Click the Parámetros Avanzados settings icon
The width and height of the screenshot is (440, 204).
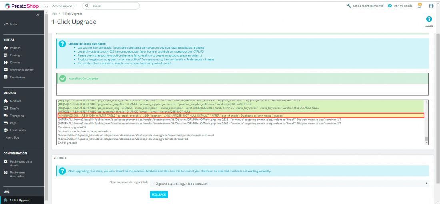(5, 173)
